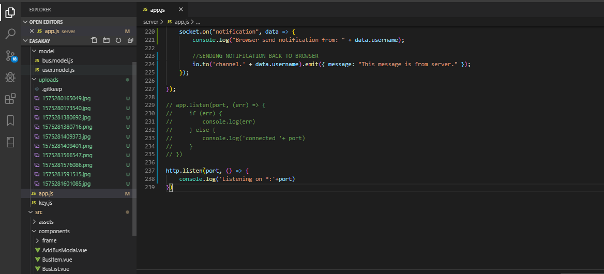Click 'console.log("Browser send notification from:' line
Viewport: 604px width, 274px height.
pyautogui.click(x=298, y=40)
